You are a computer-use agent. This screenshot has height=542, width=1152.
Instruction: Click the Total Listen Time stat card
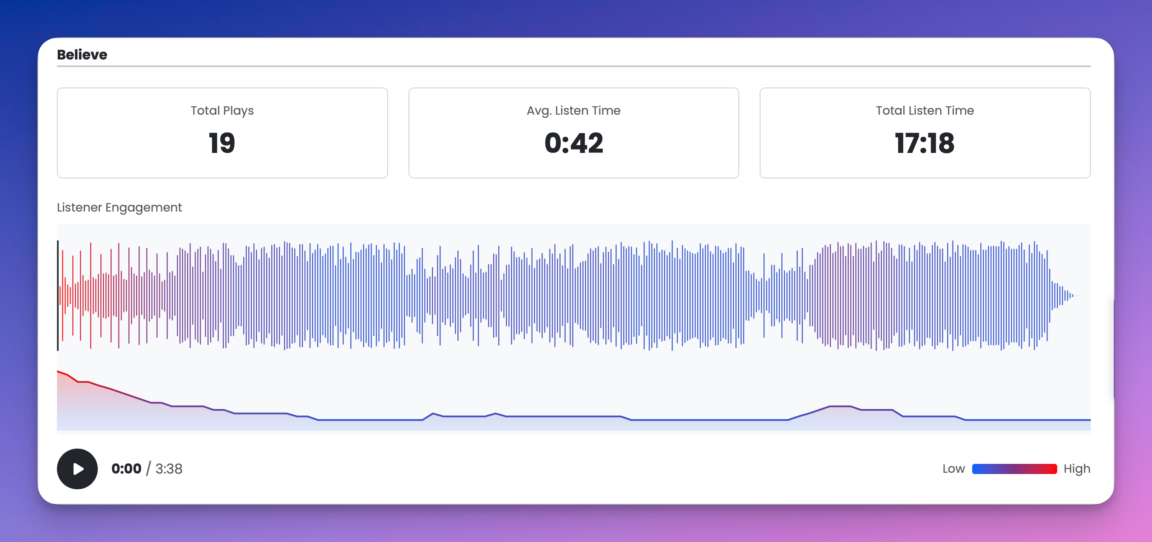[925, 133]
